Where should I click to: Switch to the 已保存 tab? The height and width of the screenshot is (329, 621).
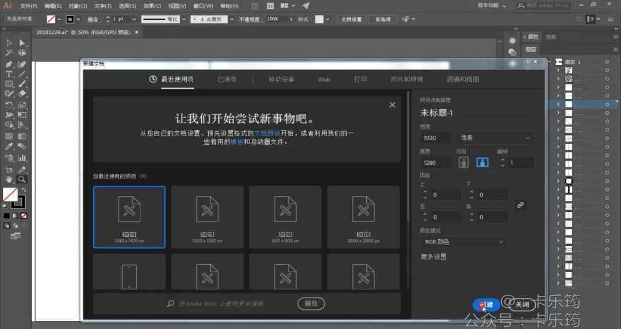(227, 79)
